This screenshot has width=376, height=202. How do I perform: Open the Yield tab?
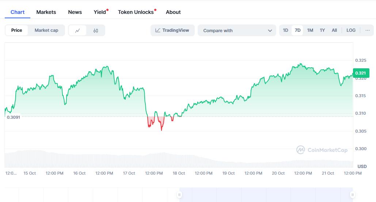tap(100, 12)
